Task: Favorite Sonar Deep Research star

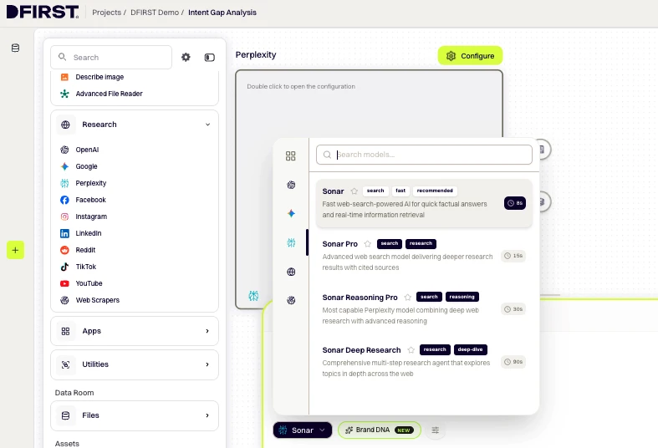Action: pyautogui.click(x=411, y=350)
